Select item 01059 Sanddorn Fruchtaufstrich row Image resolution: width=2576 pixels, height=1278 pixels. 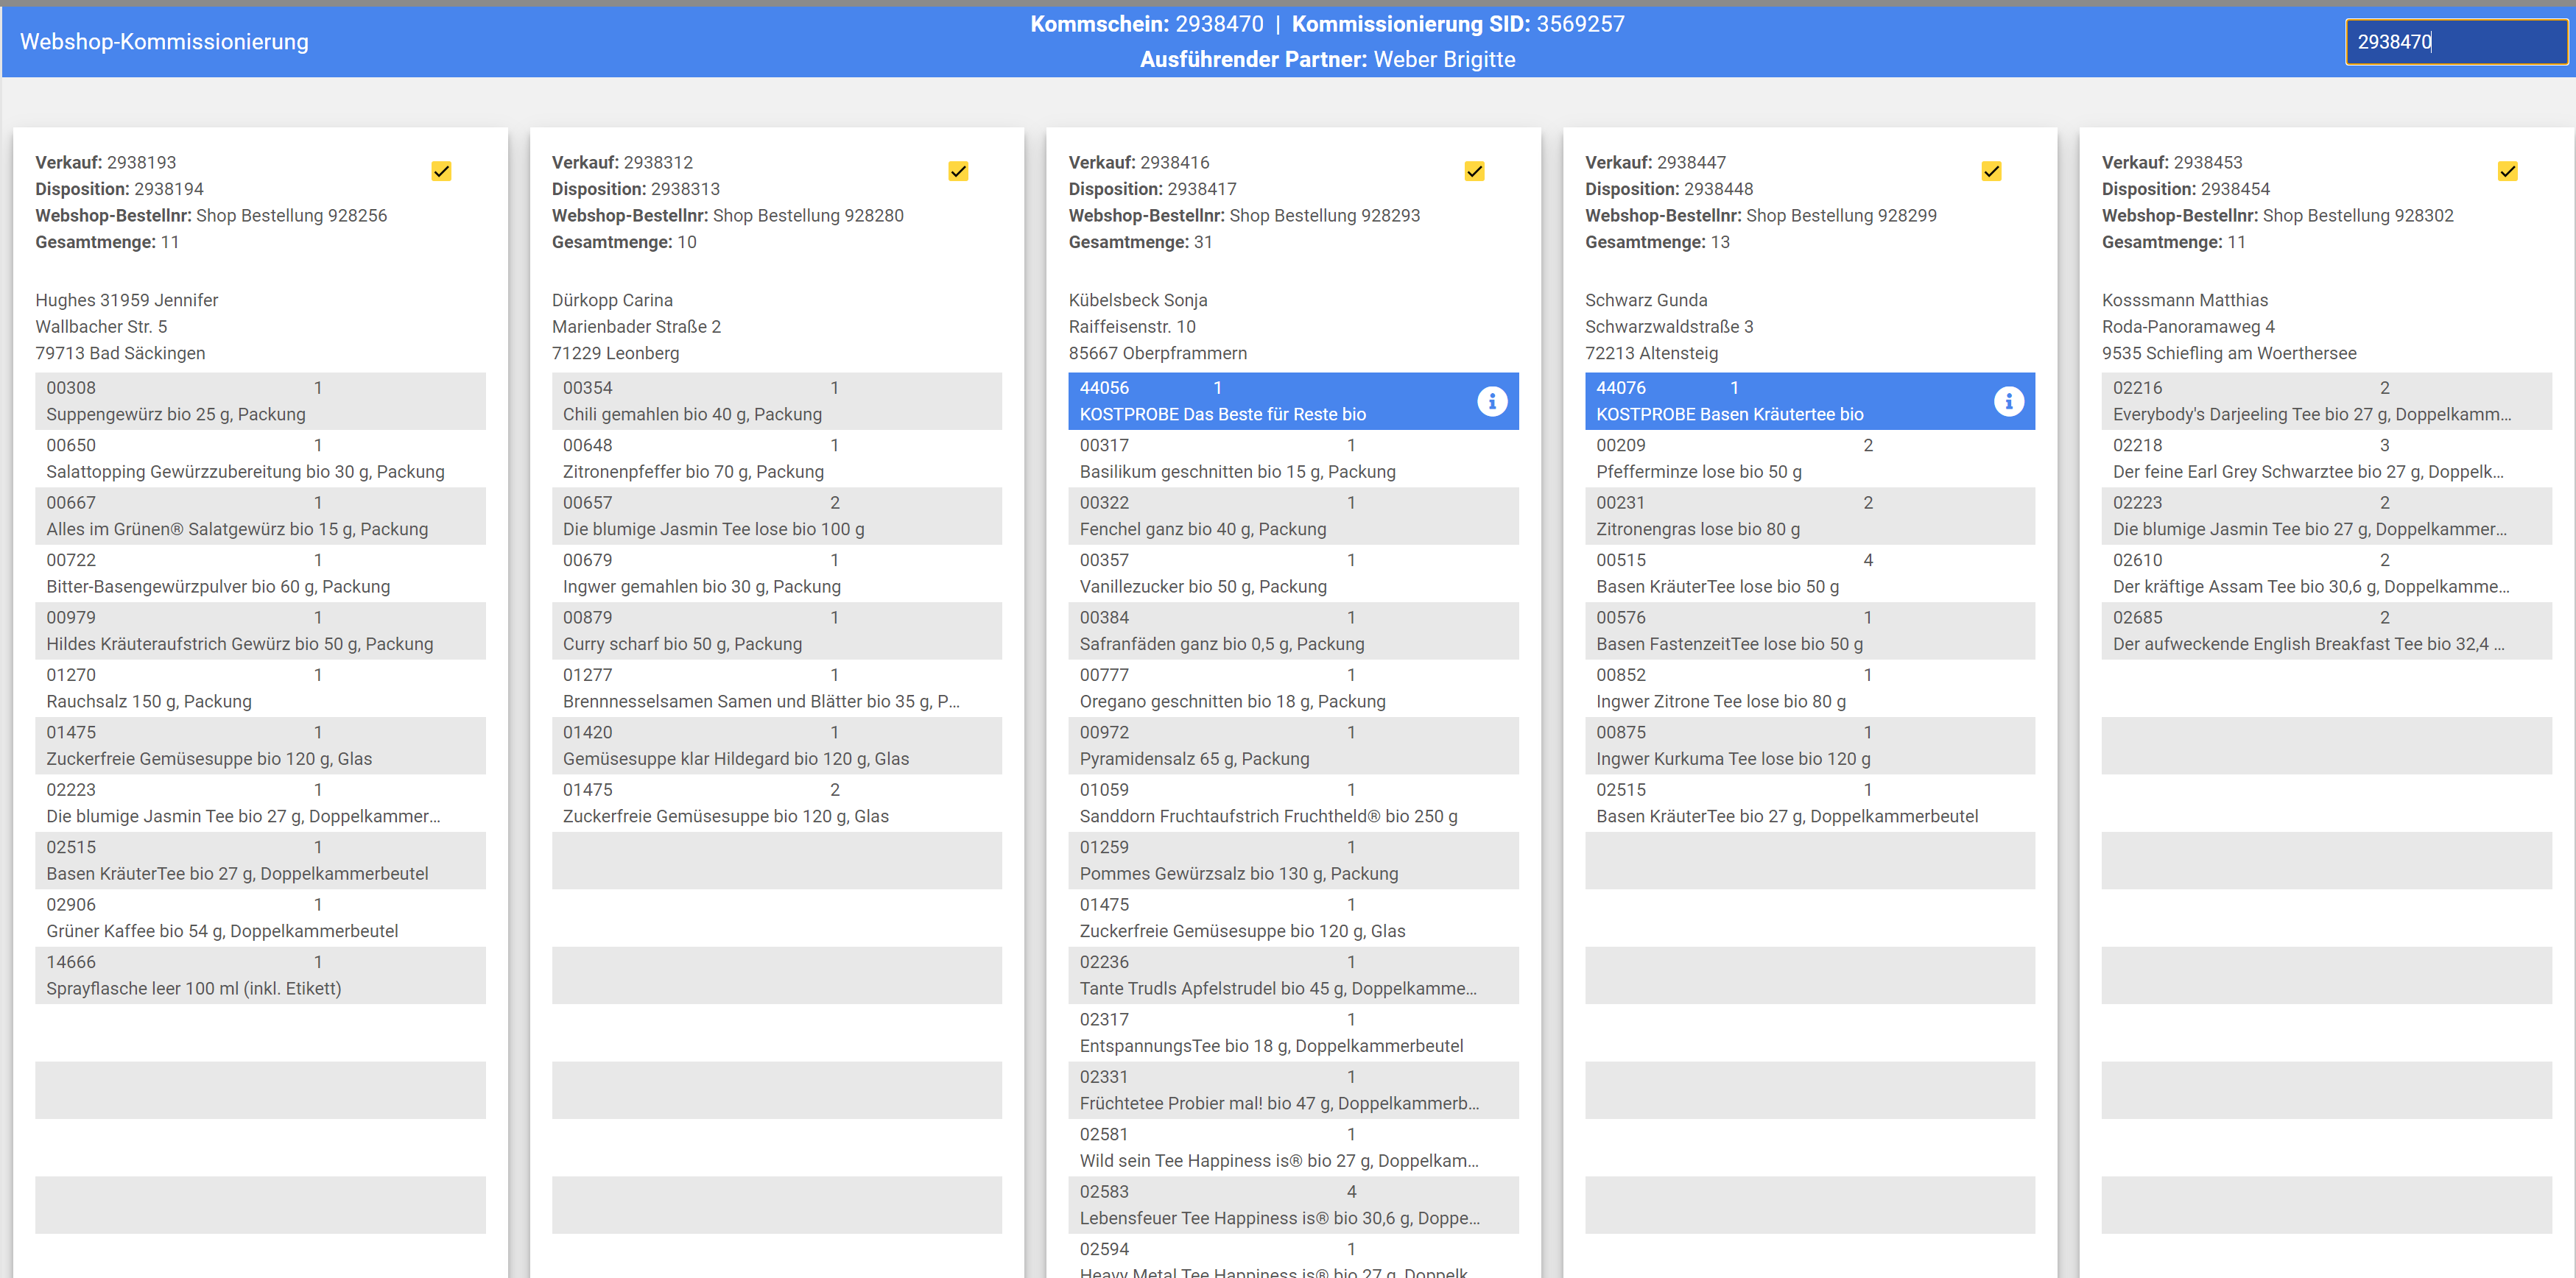(x=1292, y=803)
